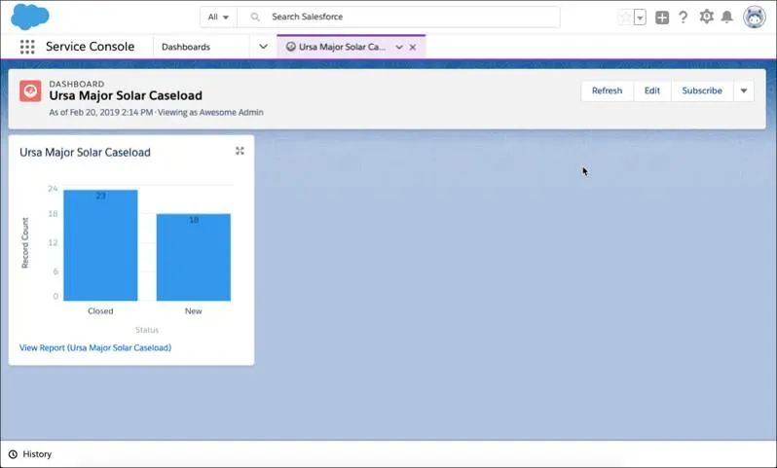Open the App Launcher grid icon
The height and width of the screenshot is (468, 777).
pyautogui.click(x=27, y=47)
